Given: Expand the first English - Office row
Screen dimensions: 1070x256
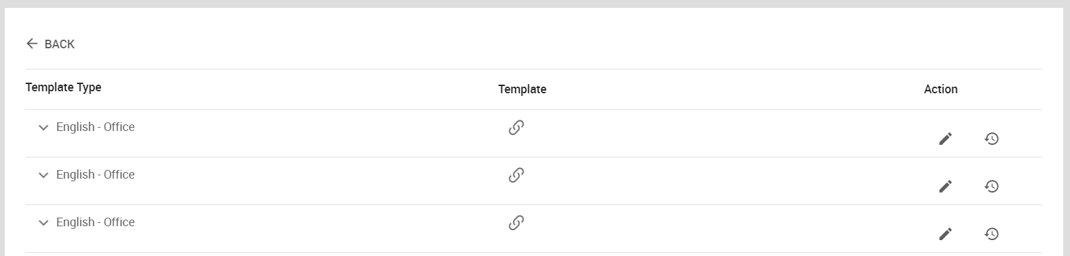Looking at the screenshot, I should point(44,128).
